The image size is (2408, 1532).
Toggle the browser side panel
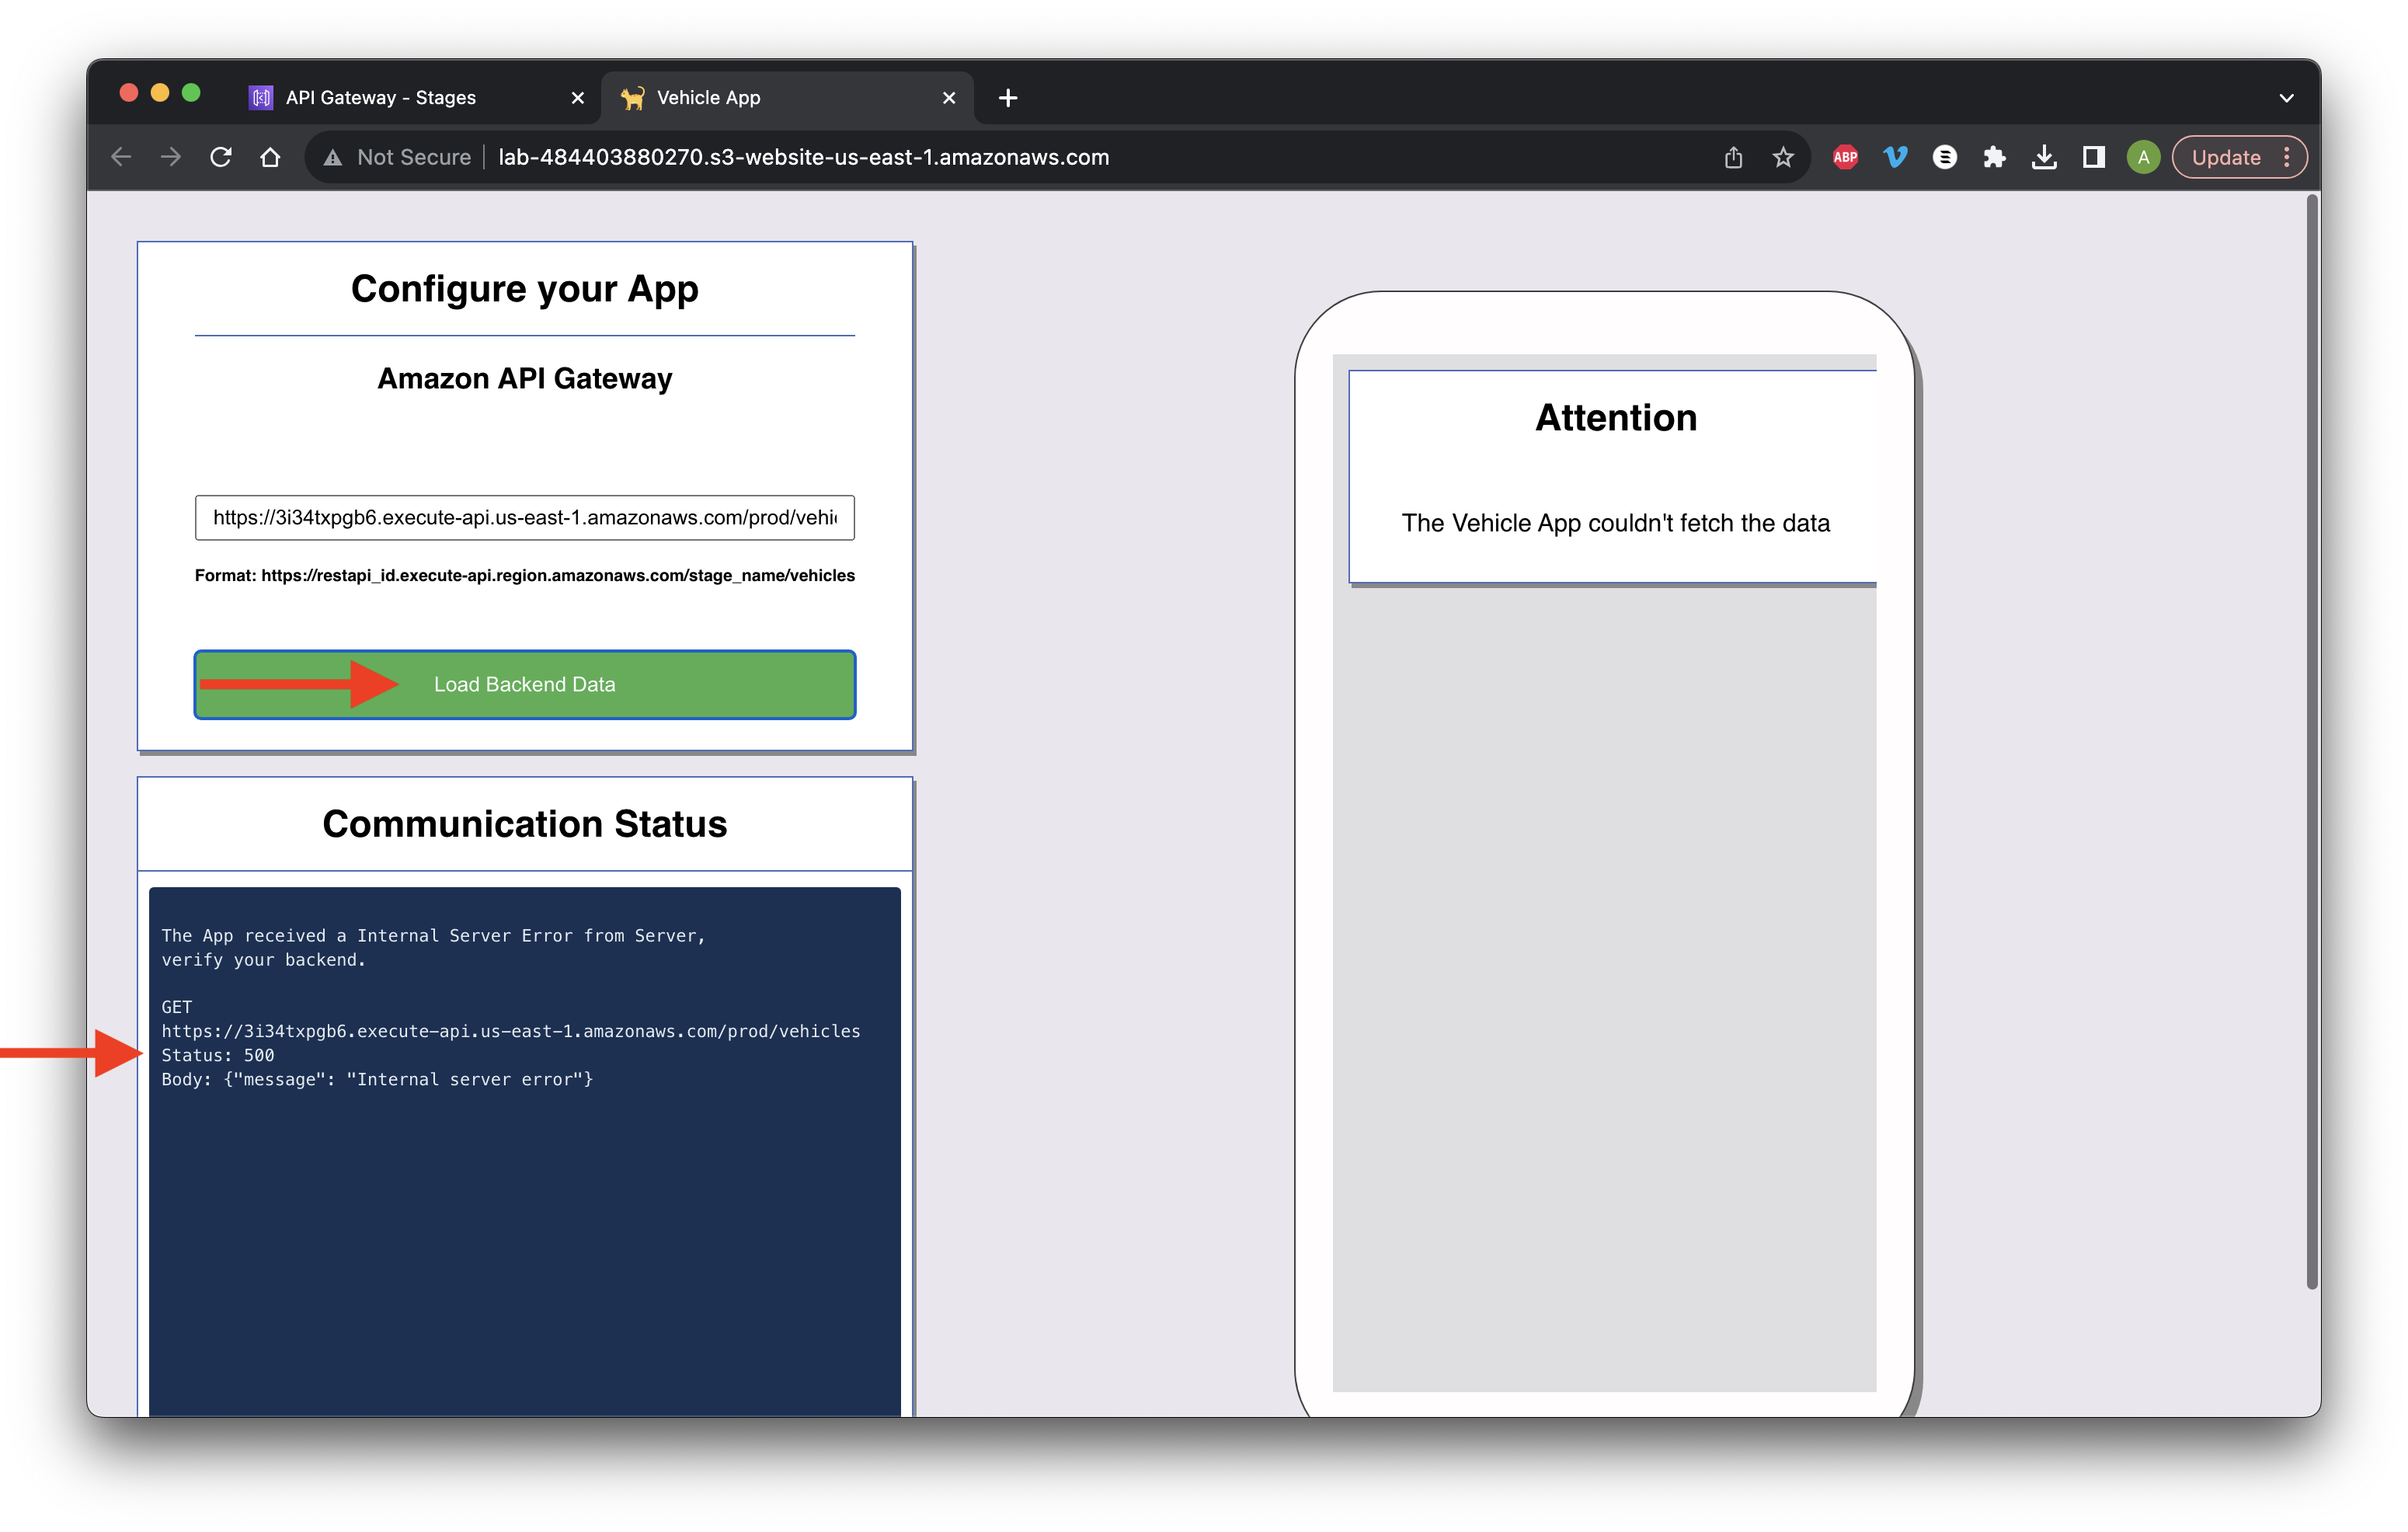pos(2093,157)
